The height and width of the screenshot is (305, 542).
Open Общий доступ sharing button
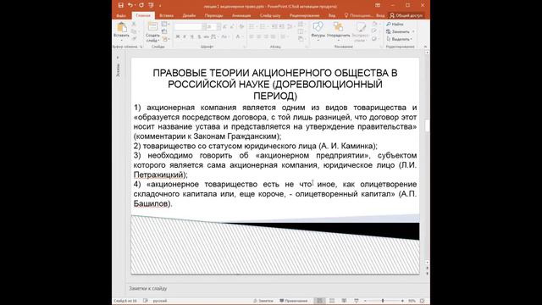[x=406, y=15]
